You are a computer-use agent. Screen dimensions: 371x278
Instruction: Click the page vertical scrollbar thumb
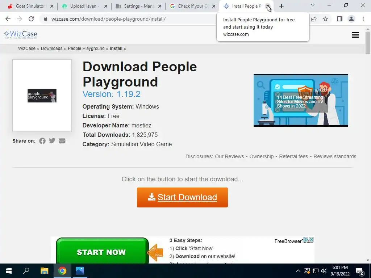click(368, 43)
